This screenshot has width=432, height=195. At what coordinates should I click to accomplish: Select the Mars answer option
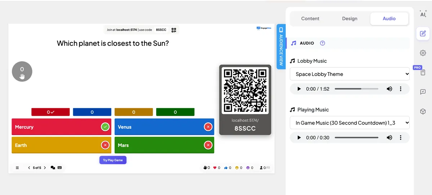165,145
